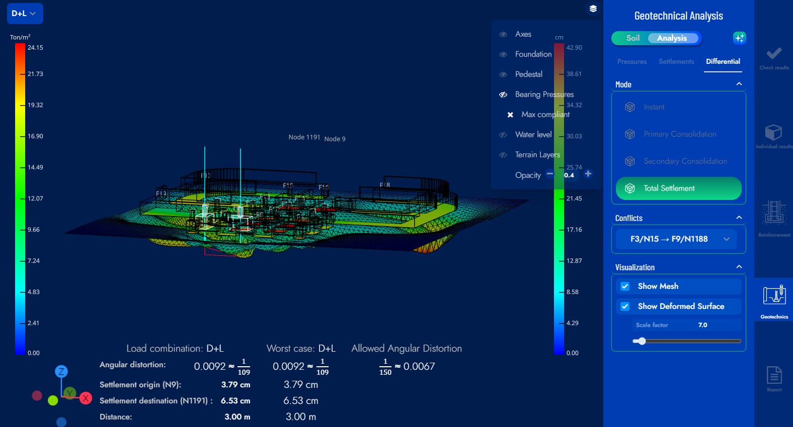Image resolution: width=793 pixels, height=427 pixels.
Task: Collapse the Mode section
Action: tap(739, 84)
